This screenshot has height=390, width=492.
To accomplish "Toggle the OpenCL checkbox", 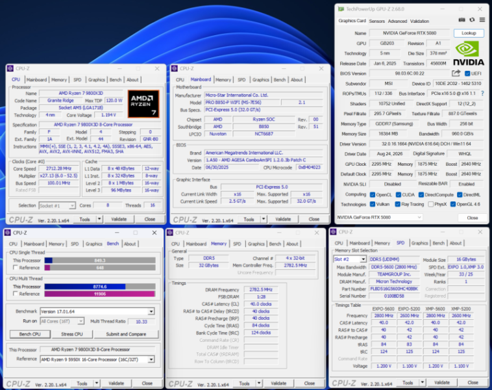I will [373, 195].
